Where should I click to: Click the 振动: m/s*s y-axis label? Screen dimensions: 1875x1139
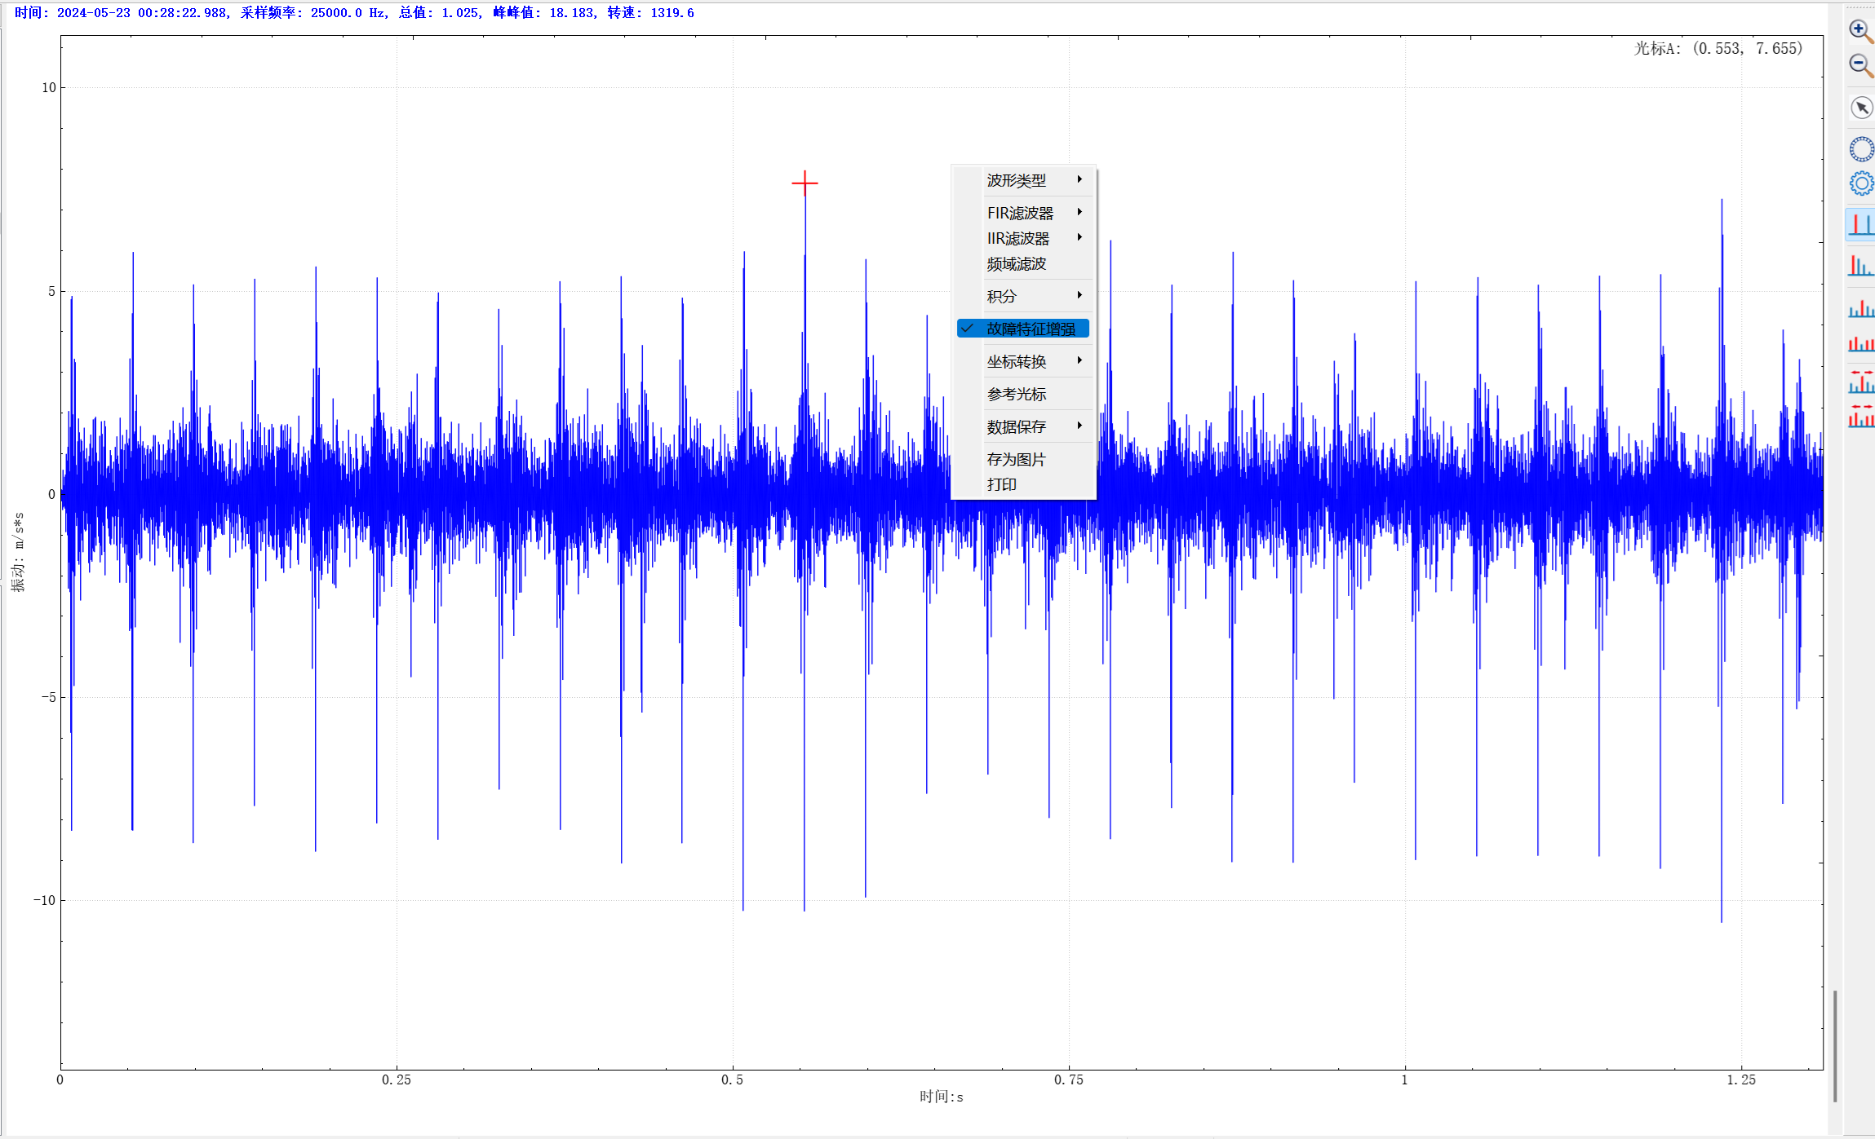(x=18, y=552)
